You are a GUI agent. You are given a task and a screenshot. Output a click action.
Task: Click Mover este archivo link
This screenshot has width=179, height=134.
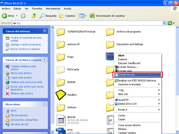click(21, 73)
